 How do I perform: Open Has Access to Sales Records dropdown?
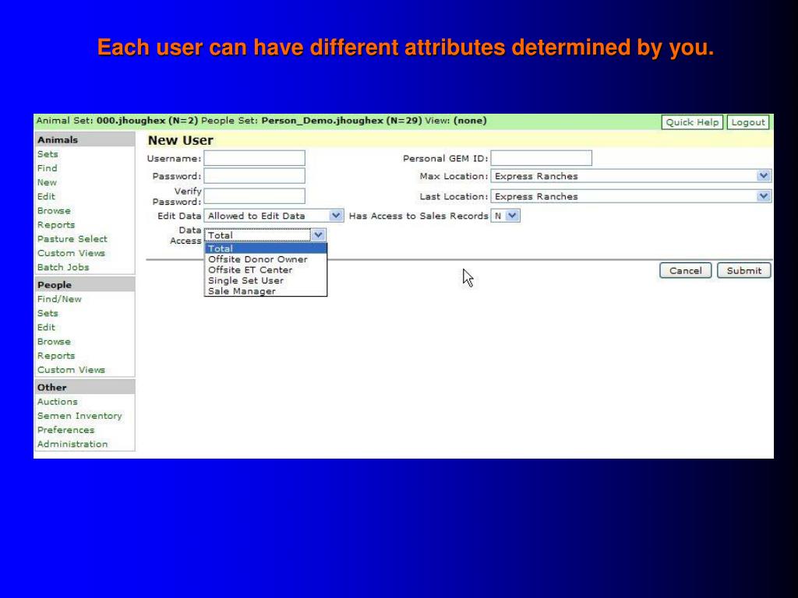coord(506,216)
